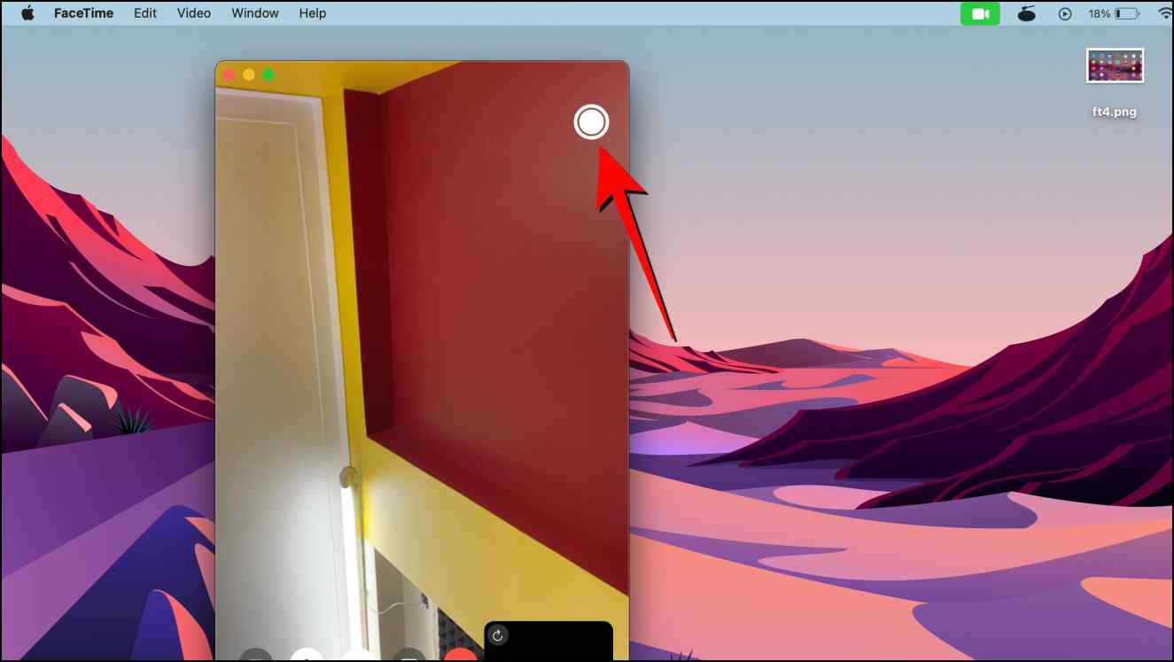Open the Edit menu
The image size is (1174, 662).
pos(145,13)
